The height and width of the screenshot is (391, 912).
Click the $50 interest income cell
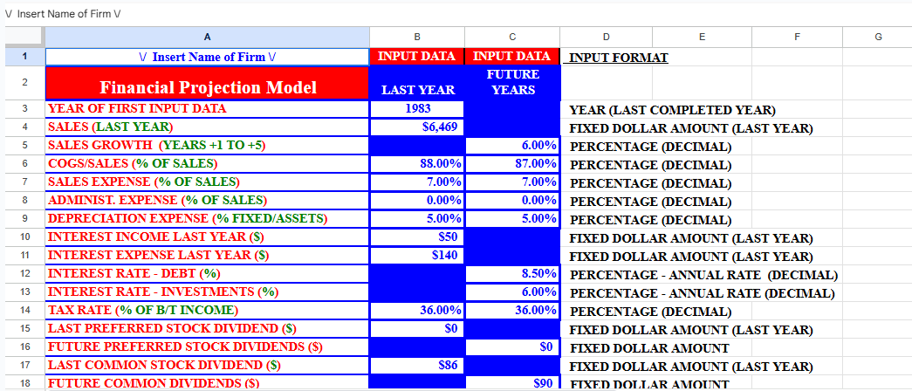pyautogui.click(x=416, y=237)
